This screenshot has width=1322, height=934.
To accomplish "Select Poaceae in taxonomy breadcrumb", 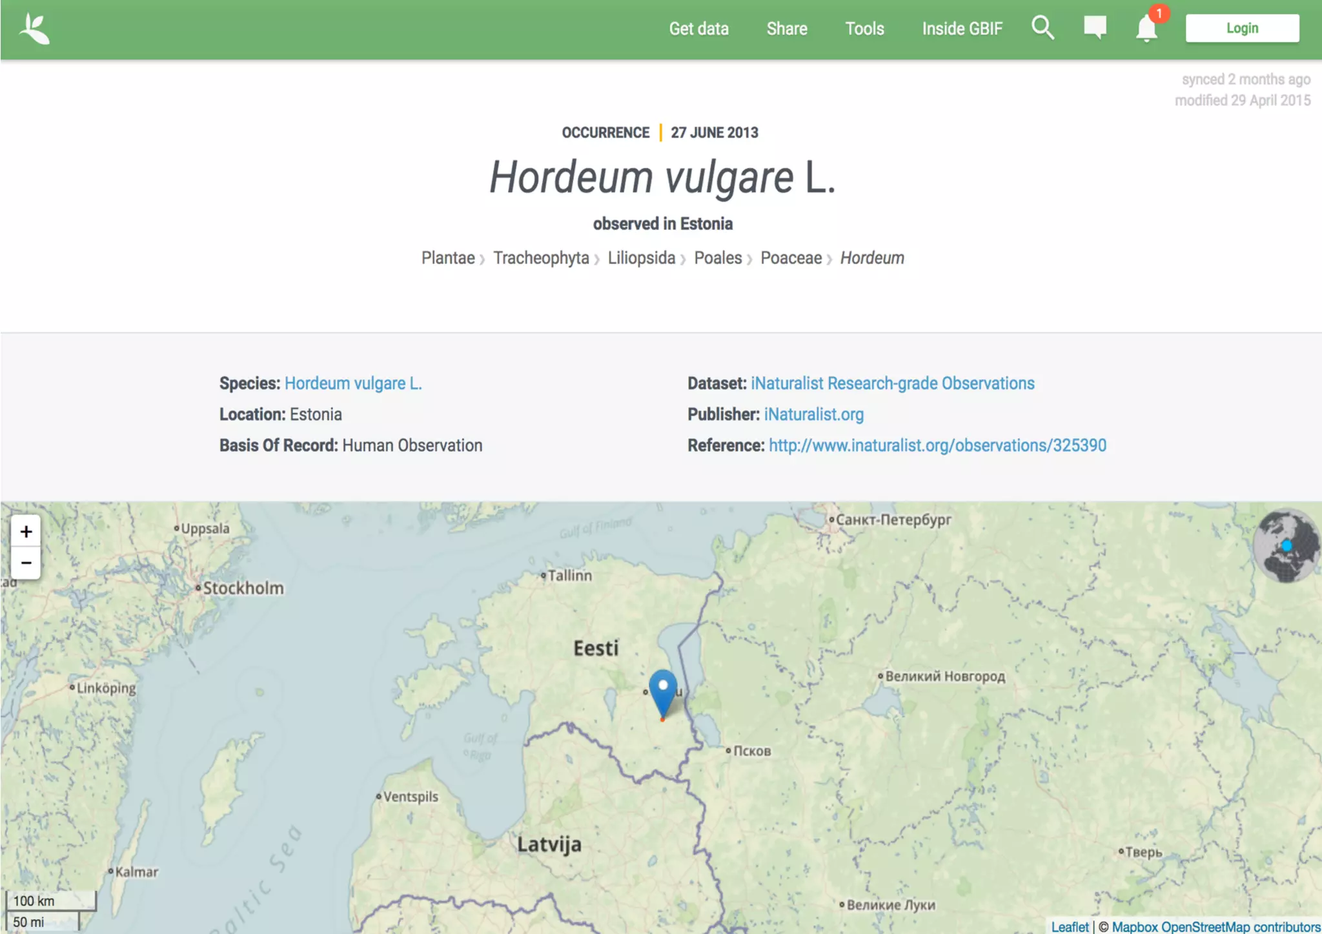I will point(791,258).
